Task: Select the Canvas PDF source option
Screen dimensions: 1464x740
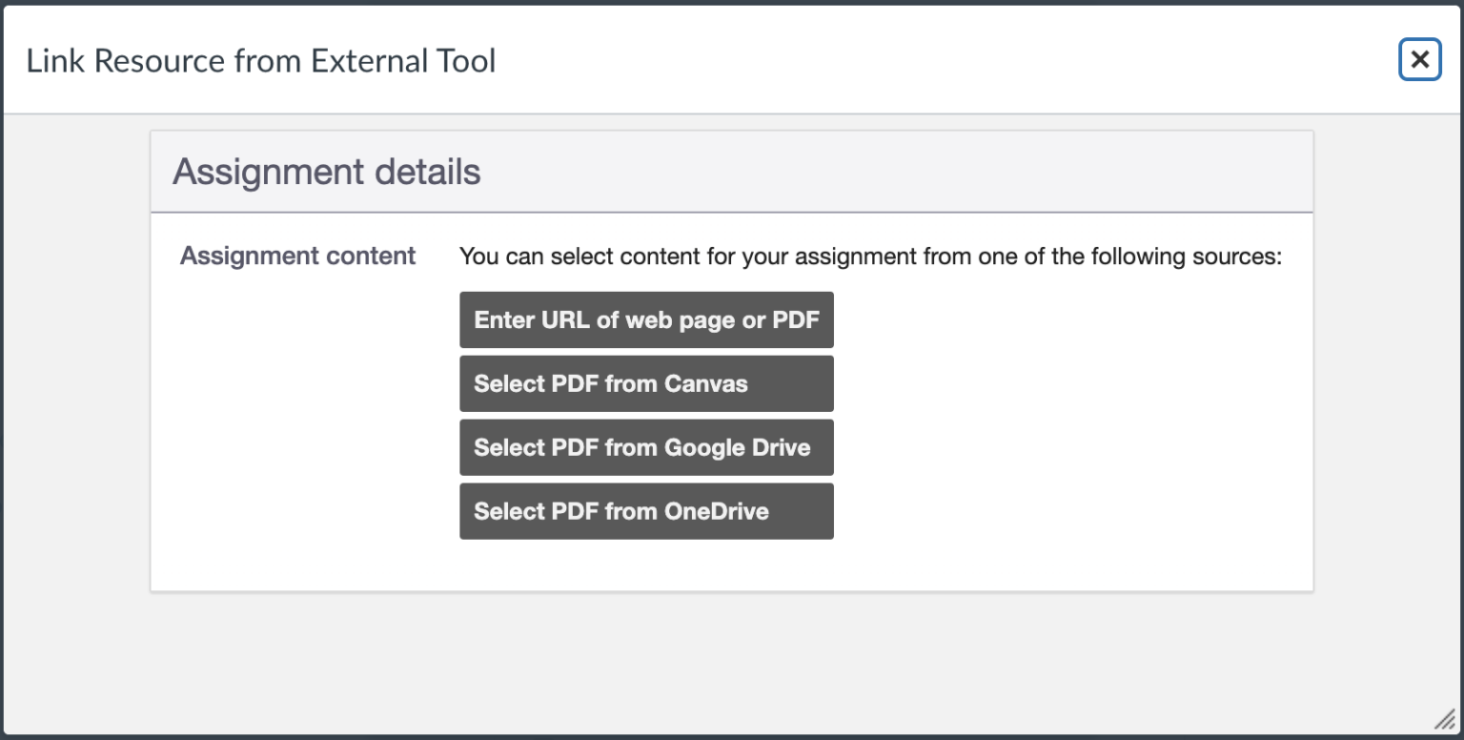Action: pos(646,383)
